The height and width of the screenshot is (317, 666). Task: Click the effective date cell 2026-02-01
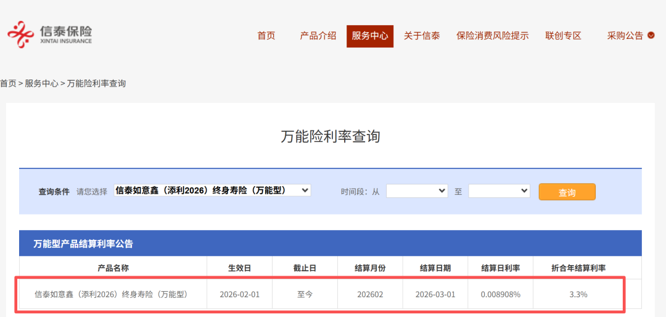pos(239,294)
